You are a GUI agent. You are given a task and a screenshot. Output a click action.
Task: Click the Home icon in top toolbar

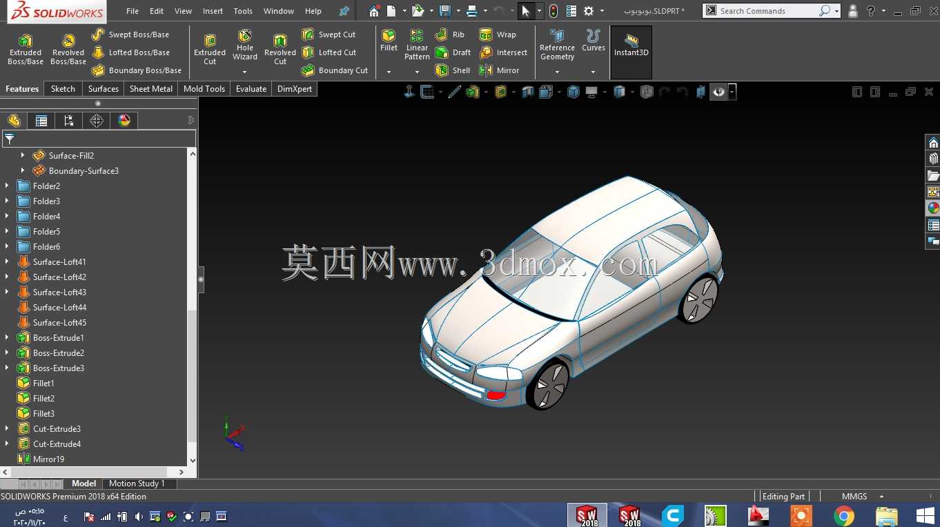[x=374, y=11]
